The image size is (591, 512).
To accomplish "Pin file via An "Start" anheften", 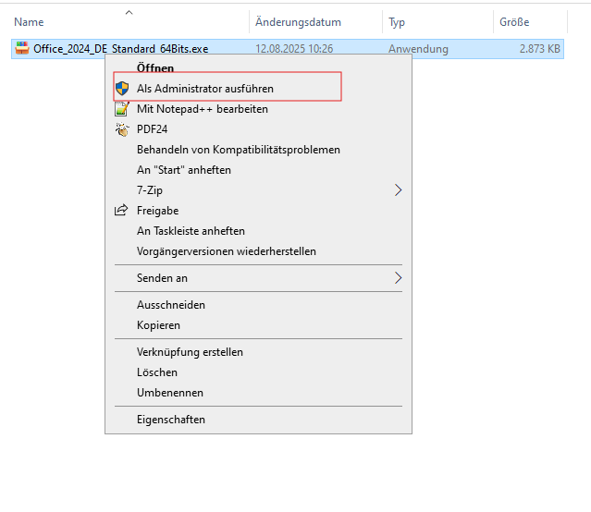I will (x=183, y=170).
